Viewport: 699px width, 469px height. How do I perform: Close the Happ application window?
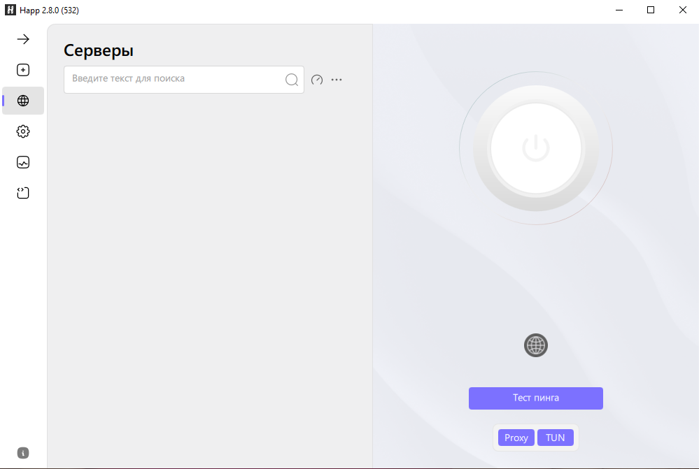click(683, 10)
